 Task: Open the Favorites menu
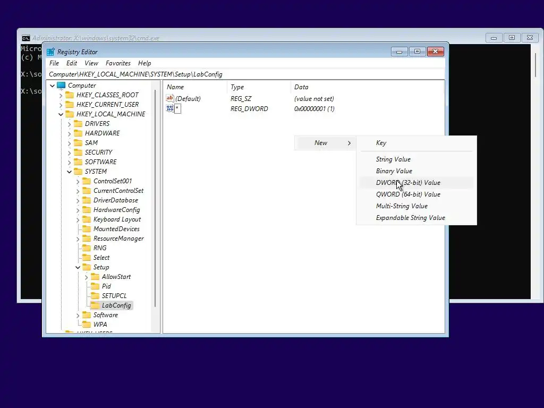pos(118,63)
